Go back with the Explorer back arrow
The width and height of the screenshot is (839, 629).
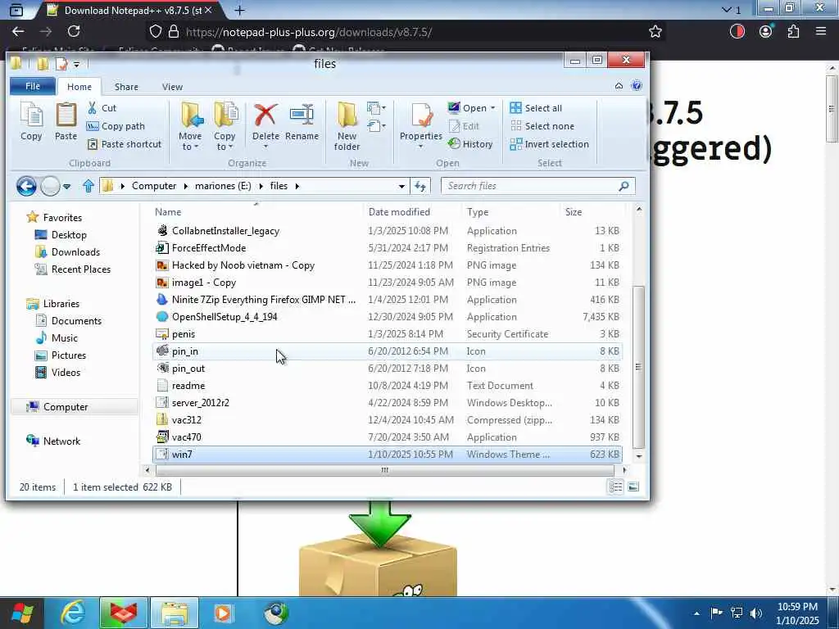coord(26,186)
